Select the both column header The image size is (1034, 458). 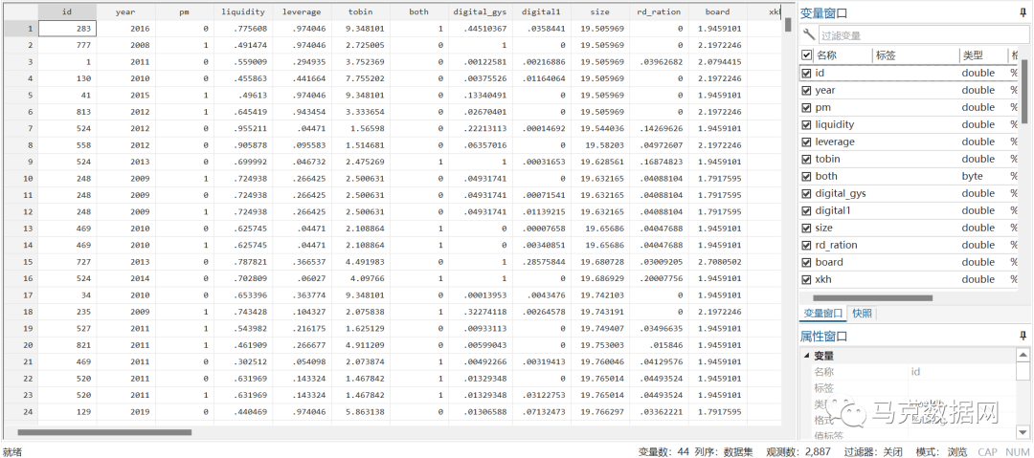tap(418, 11)
